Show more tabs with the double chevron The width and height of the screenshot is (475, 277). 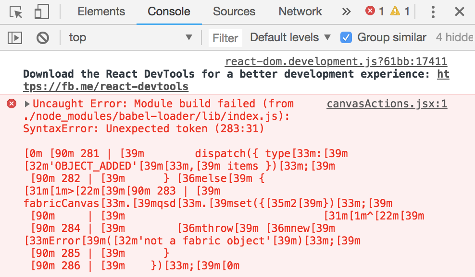pyautogui.click(x=346, y=12)
